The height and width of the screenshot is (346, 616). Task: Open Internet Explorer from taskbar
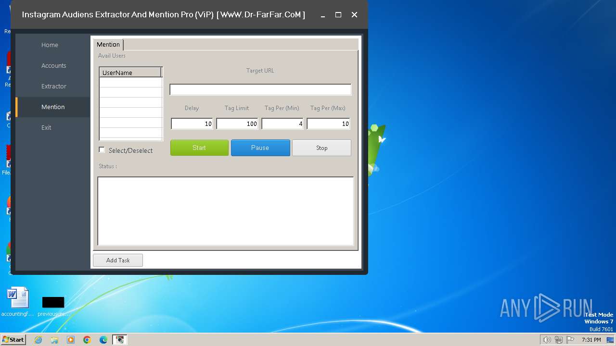tap(38, 340)
